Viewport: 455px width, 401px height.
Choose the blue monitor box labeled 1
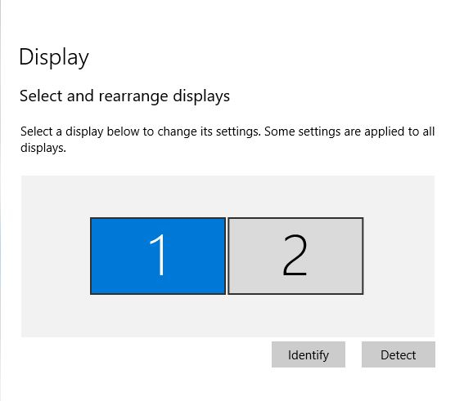tap(158, 256)
